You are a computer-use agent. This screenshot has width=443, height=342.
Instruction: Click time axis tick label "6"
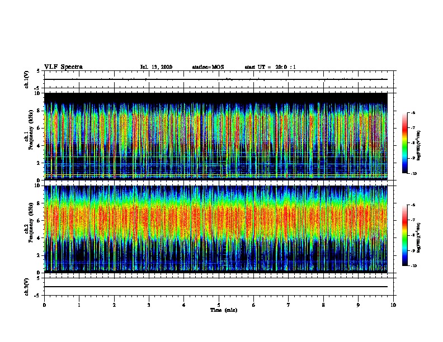[254, 305]
